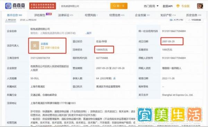
Task: Select taxpayer qualification 增值税一般纳税人
Action: click(172, 68)
